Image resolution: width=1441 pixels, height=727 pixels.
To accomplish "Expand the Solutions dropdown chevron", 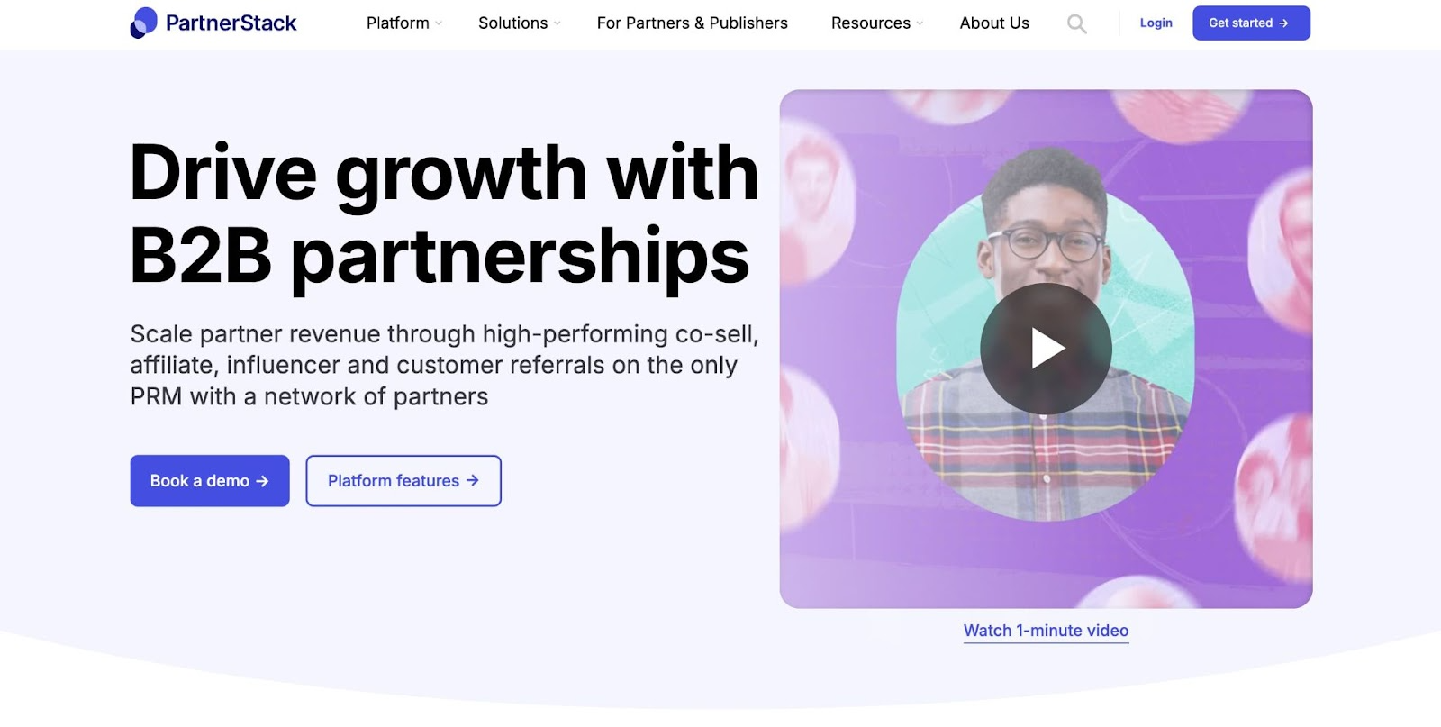I will [557, 23].
